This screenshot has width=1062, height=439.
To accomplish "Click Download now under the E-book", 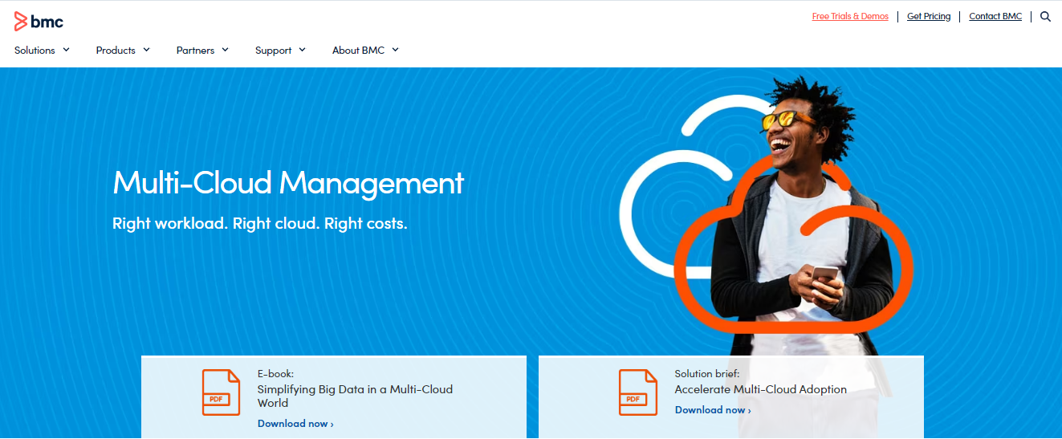I will coord(295,424).
